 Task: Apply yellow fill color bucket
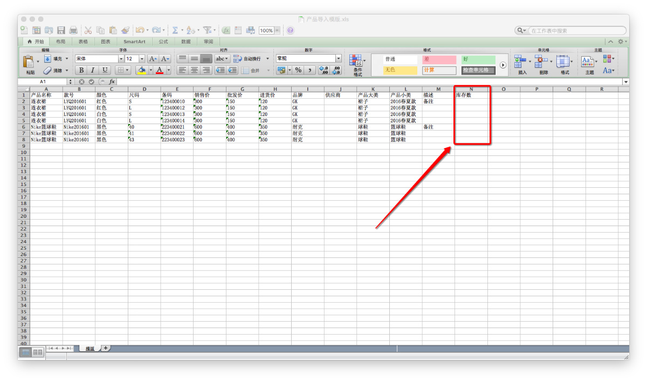tap(141, 70)
